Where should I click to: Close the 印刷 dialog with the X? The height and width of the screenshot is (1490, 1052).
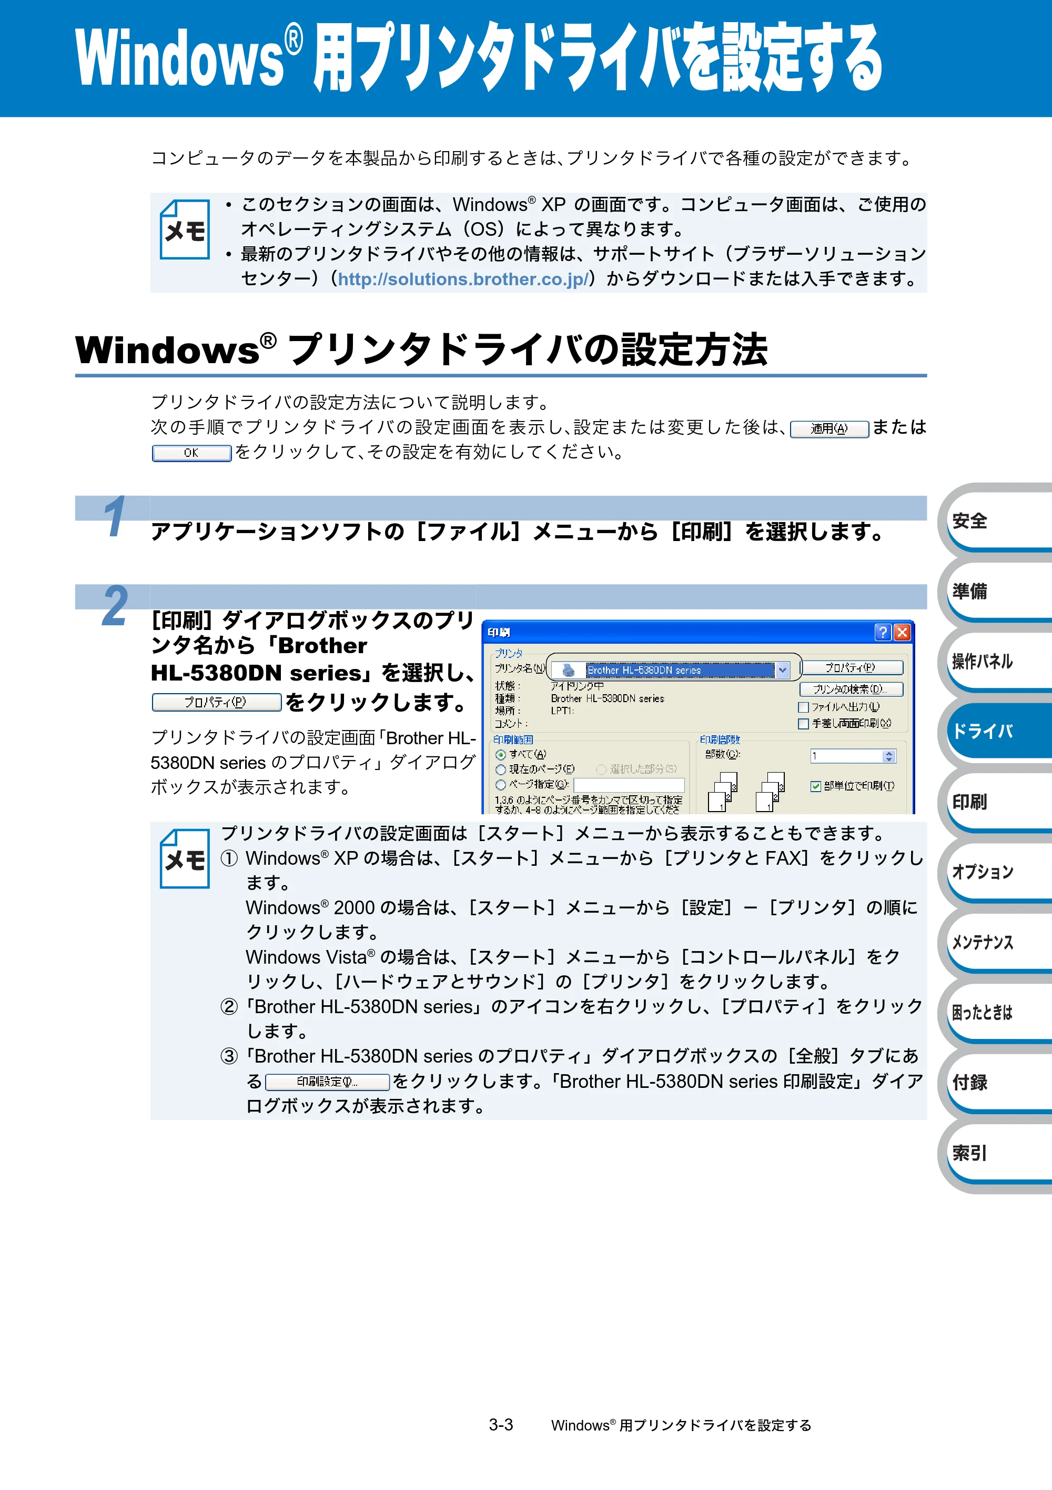tap(902, 632)
